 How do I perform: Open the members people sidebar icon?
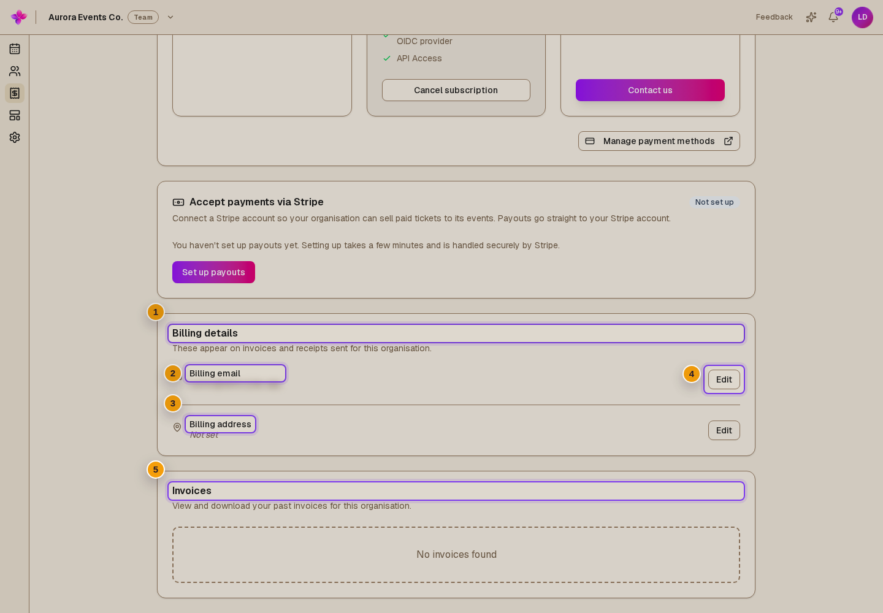pos(15,71)
